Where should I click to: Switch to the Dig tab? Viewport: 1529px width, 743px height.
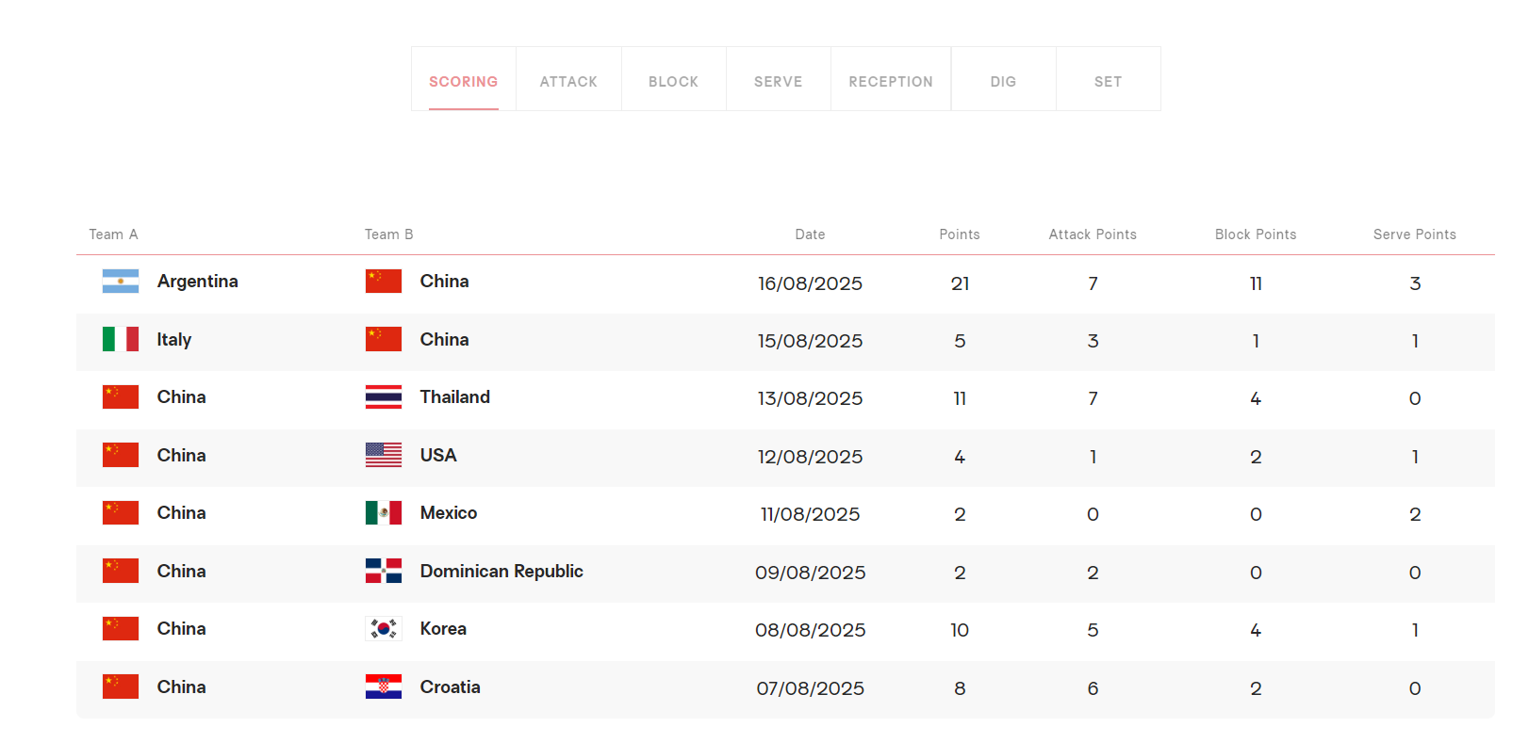pyautogui.click(x=1003, y=81)
